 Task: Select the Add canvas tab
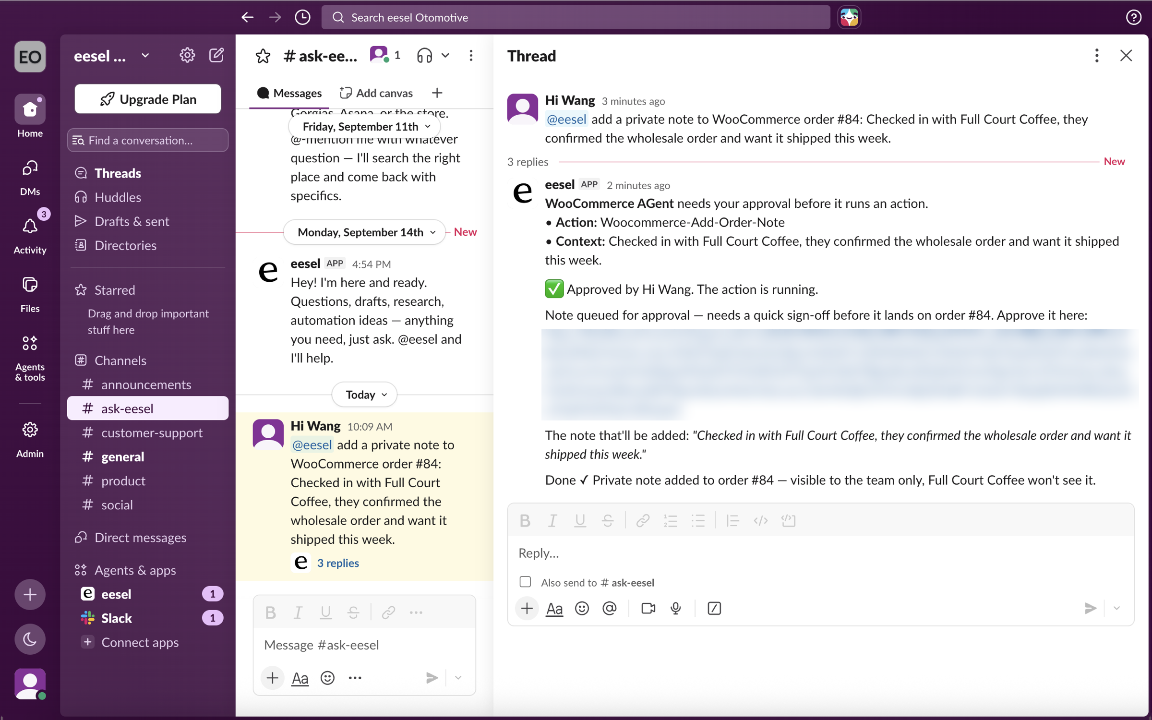point(376,93)
